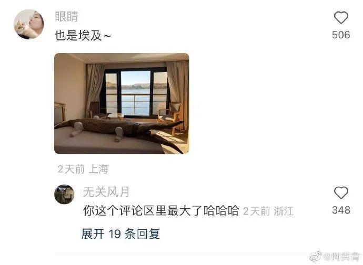The height and width of the screenshot is (265, 363).
Task: Click the username 眼睛
Action: click(x=66, y=17)
